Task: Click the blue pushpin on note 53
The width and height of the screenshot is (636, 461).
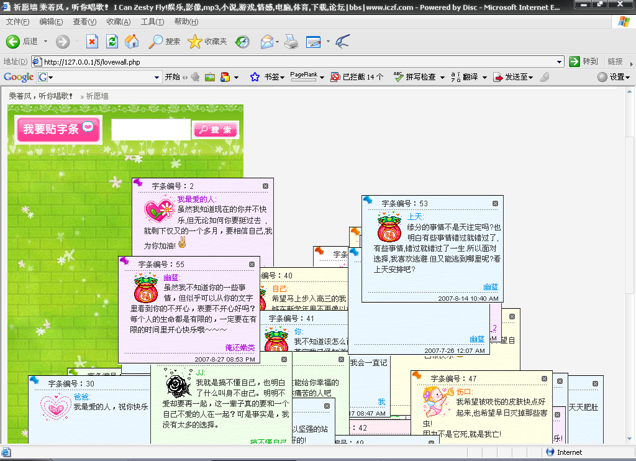Action: (x=368, y=199)
